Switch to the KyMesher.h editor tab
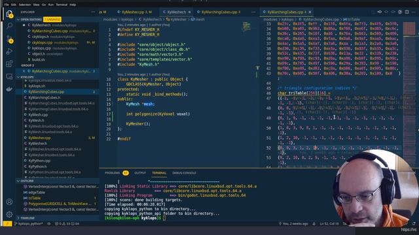This screenshot has width=419, height=235. click(177, 12)
